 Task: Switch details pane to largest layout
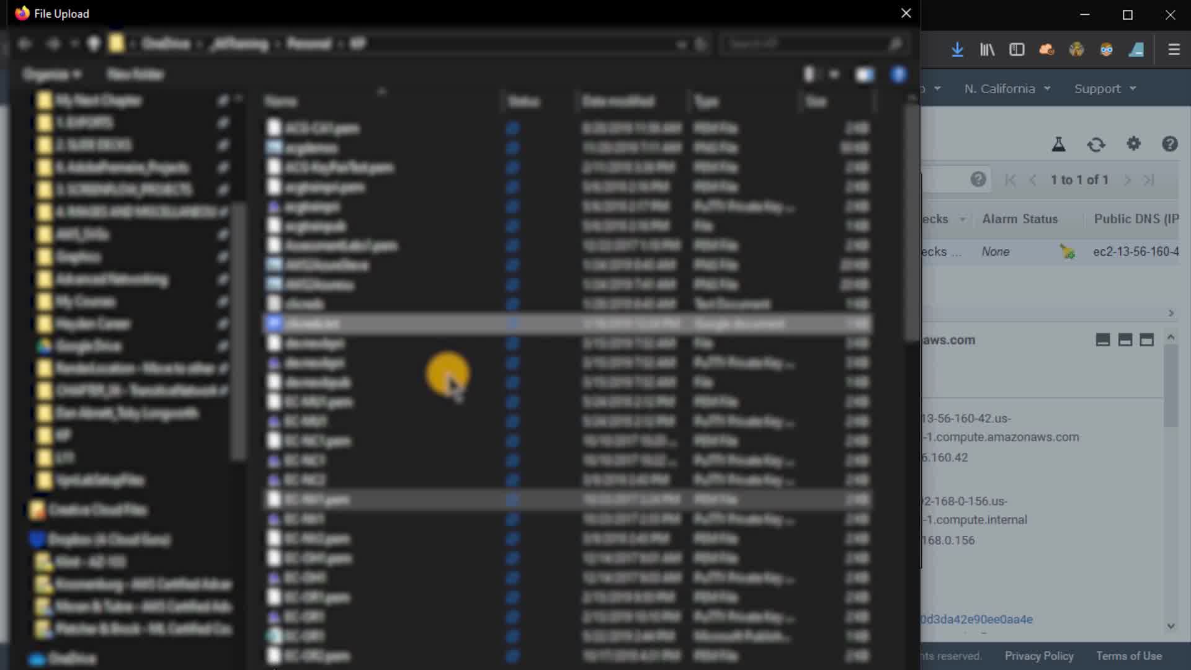(x=1146, y=340)
